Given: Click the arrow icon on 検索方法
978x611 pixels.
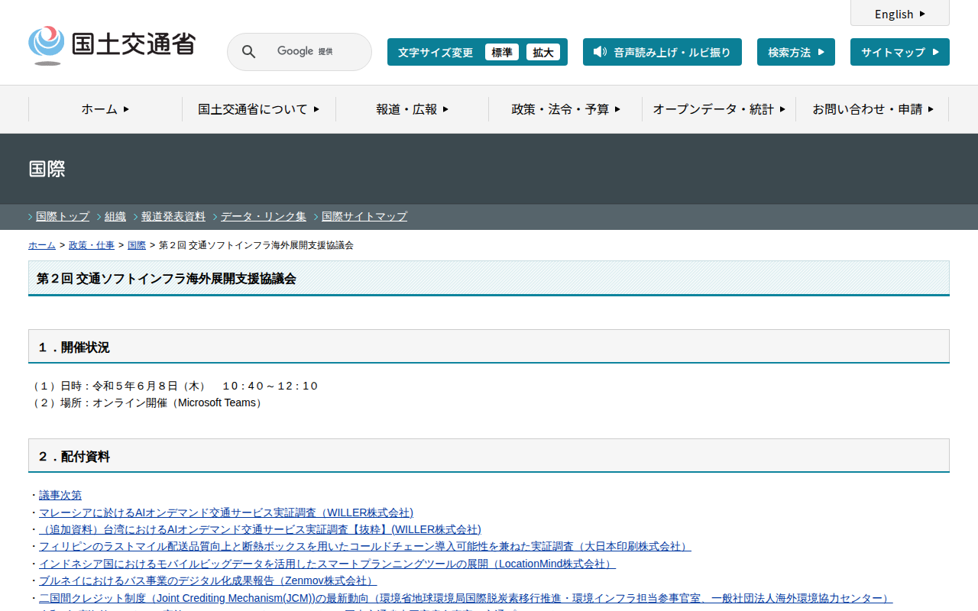Looking at the screenshot, I should click(821, 52).
